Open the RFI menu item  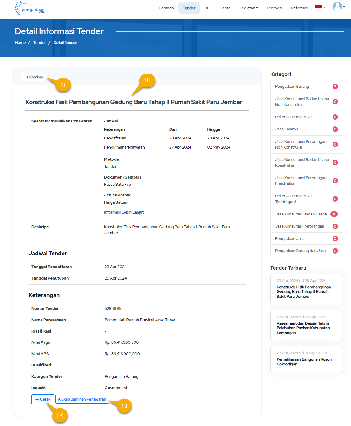pyautogui.click(x=207, y=8)
